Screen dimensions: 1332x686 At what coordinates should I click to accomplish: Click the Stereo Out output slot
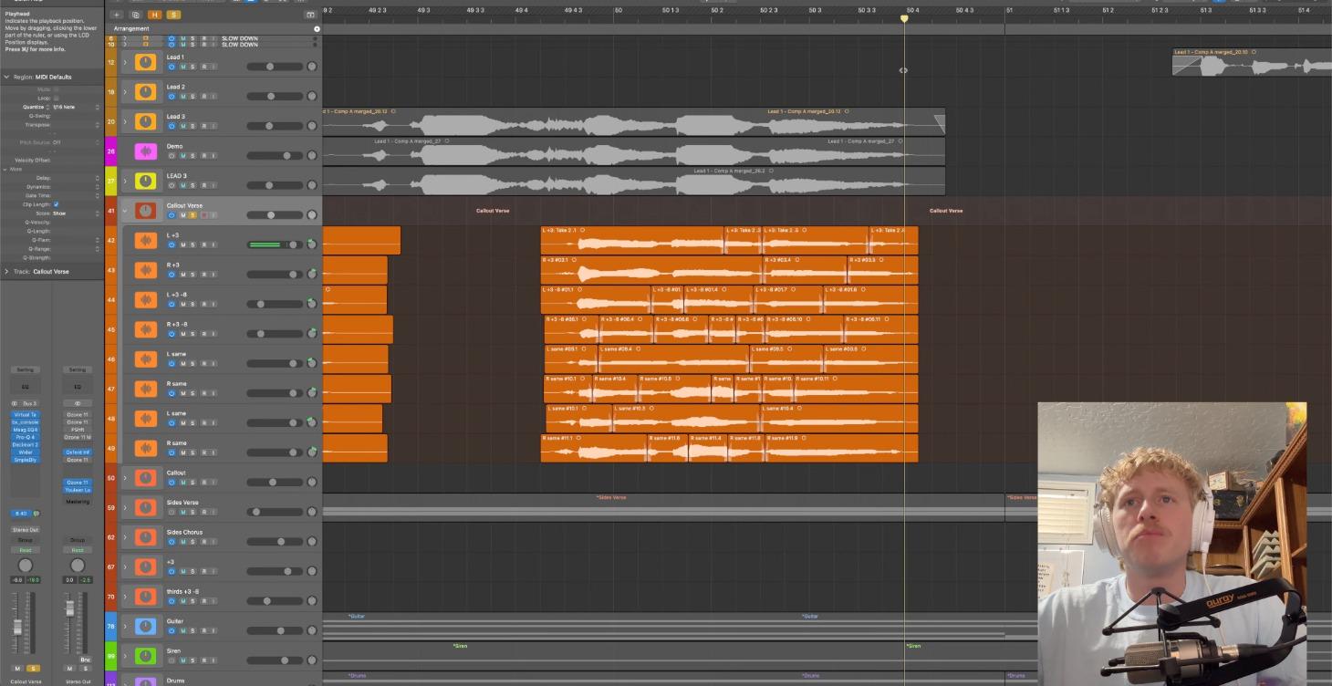[24, 529]
